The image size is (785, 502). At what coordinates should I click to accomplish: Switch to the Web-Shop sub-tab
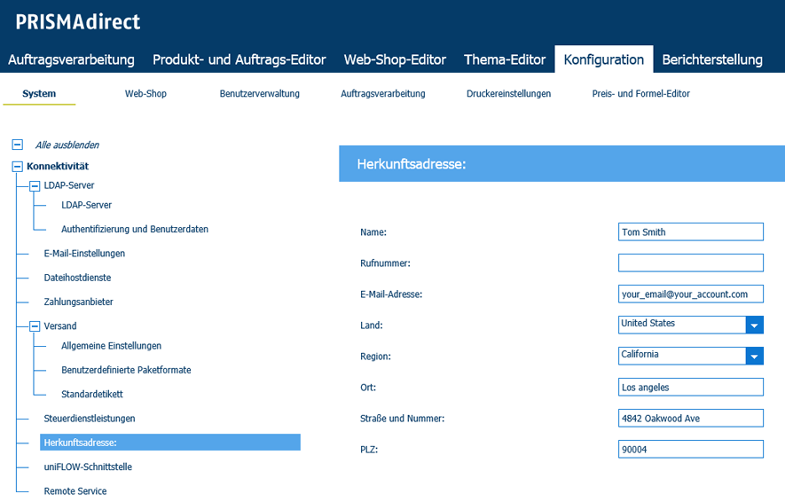pyautogui.click(x=145, y=94)
